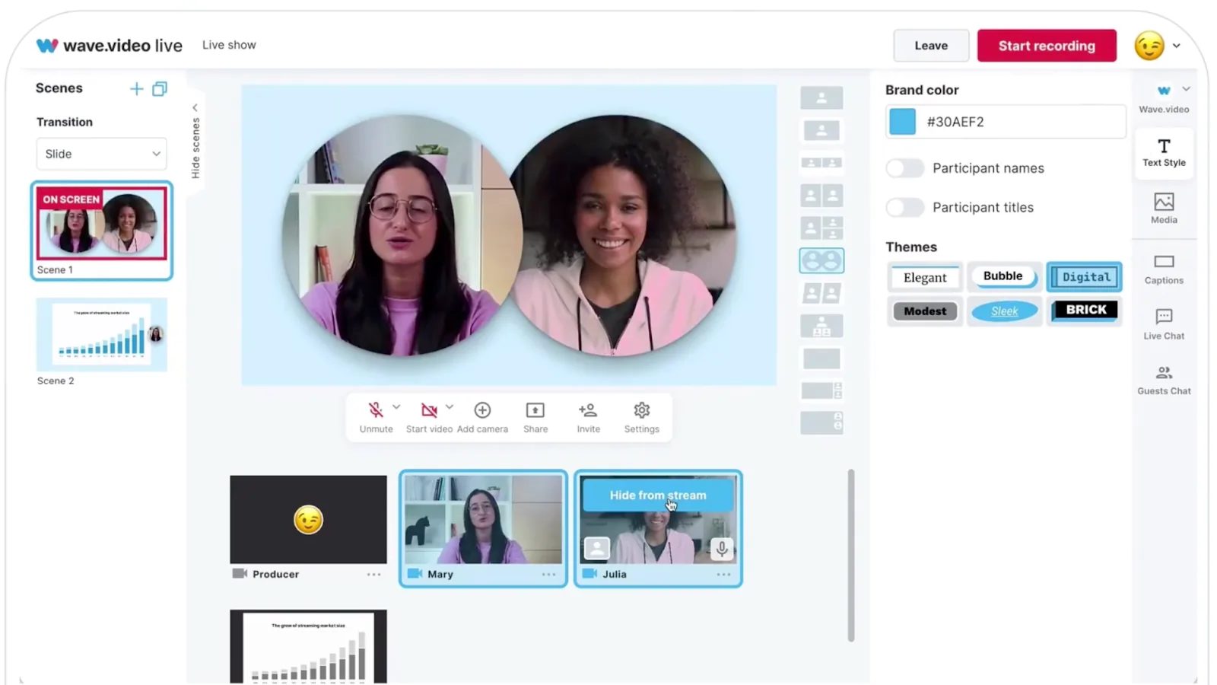Edit the #30AEF2 brand color swatch
This screenshot has width=1217, height=685.
tap(901, 121)
